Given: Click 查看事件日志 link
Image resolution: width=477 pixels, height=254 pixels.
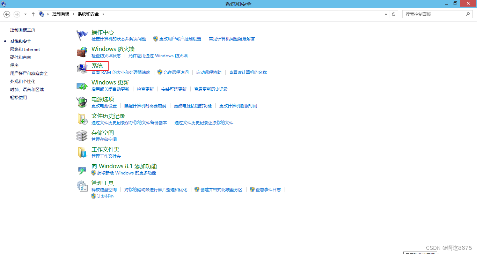Looking at the screenshot, I should click(268, 189).
